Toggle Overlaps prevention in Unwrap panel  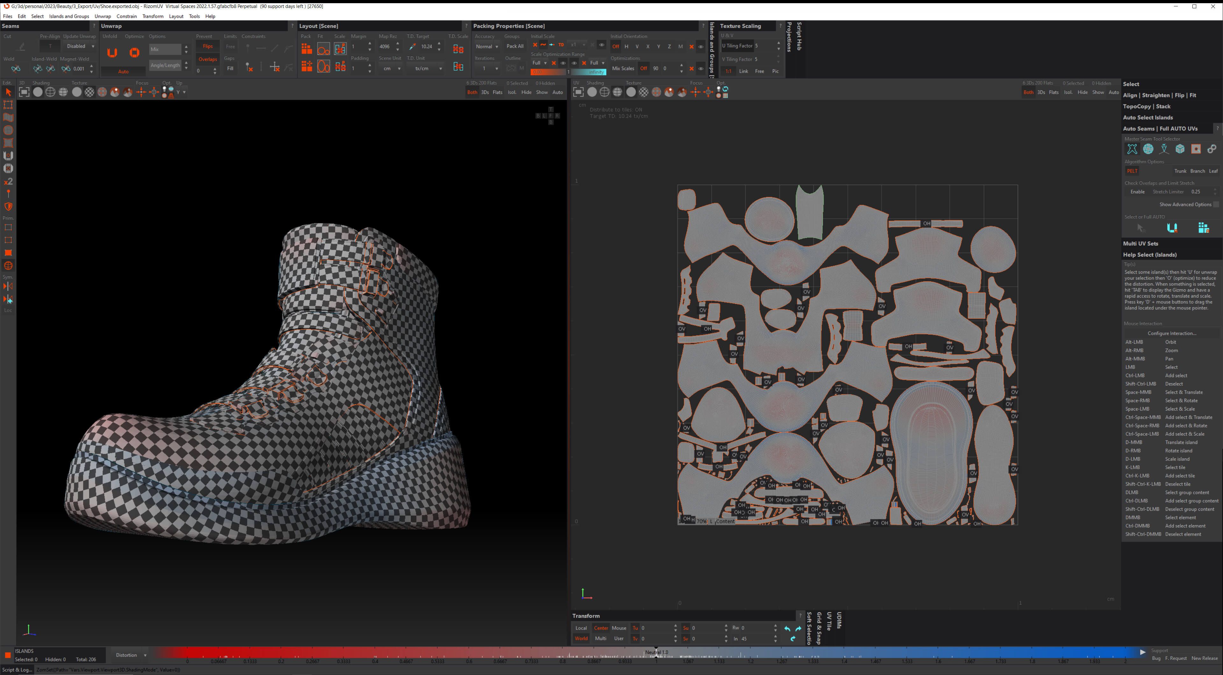(207, 59)
